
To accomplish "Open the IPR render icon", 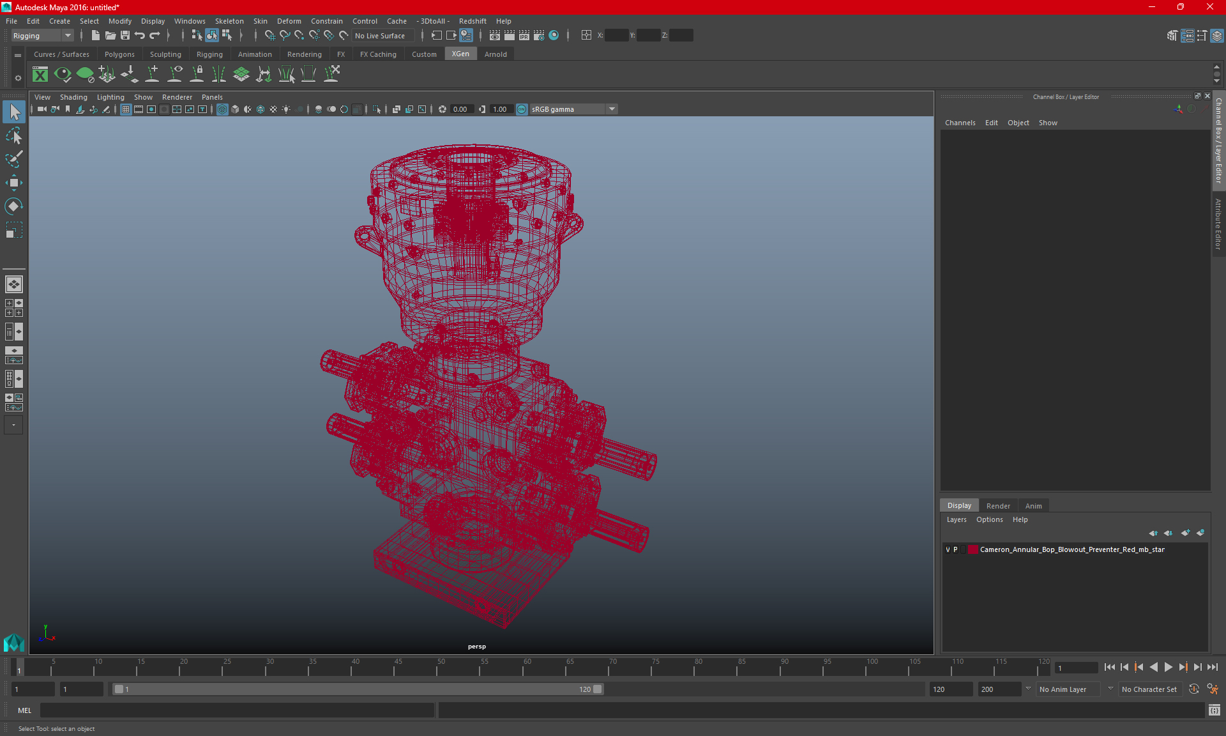I will click(x=524, y=36).
